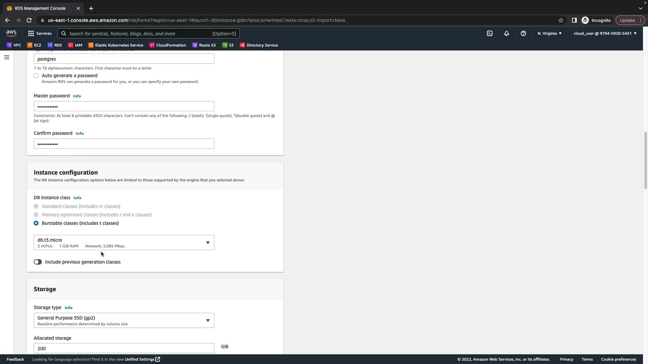Open AWS CloudShell icon in top bar
The width and height of the screenshot is (648, 364).
pyautogui.click(x=489, y=33)
